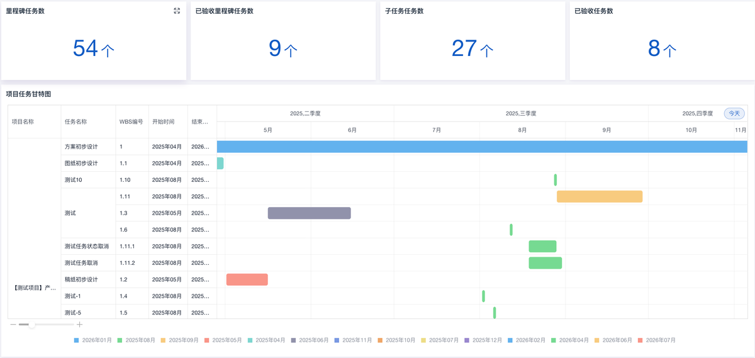This screenshot has width=755, height=358.
Task: Jump to today with 今天 button
Action: 734,113
